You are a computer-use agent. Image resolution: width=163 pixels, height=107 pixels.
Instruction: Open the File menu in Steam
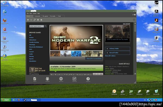click(27, 14)
